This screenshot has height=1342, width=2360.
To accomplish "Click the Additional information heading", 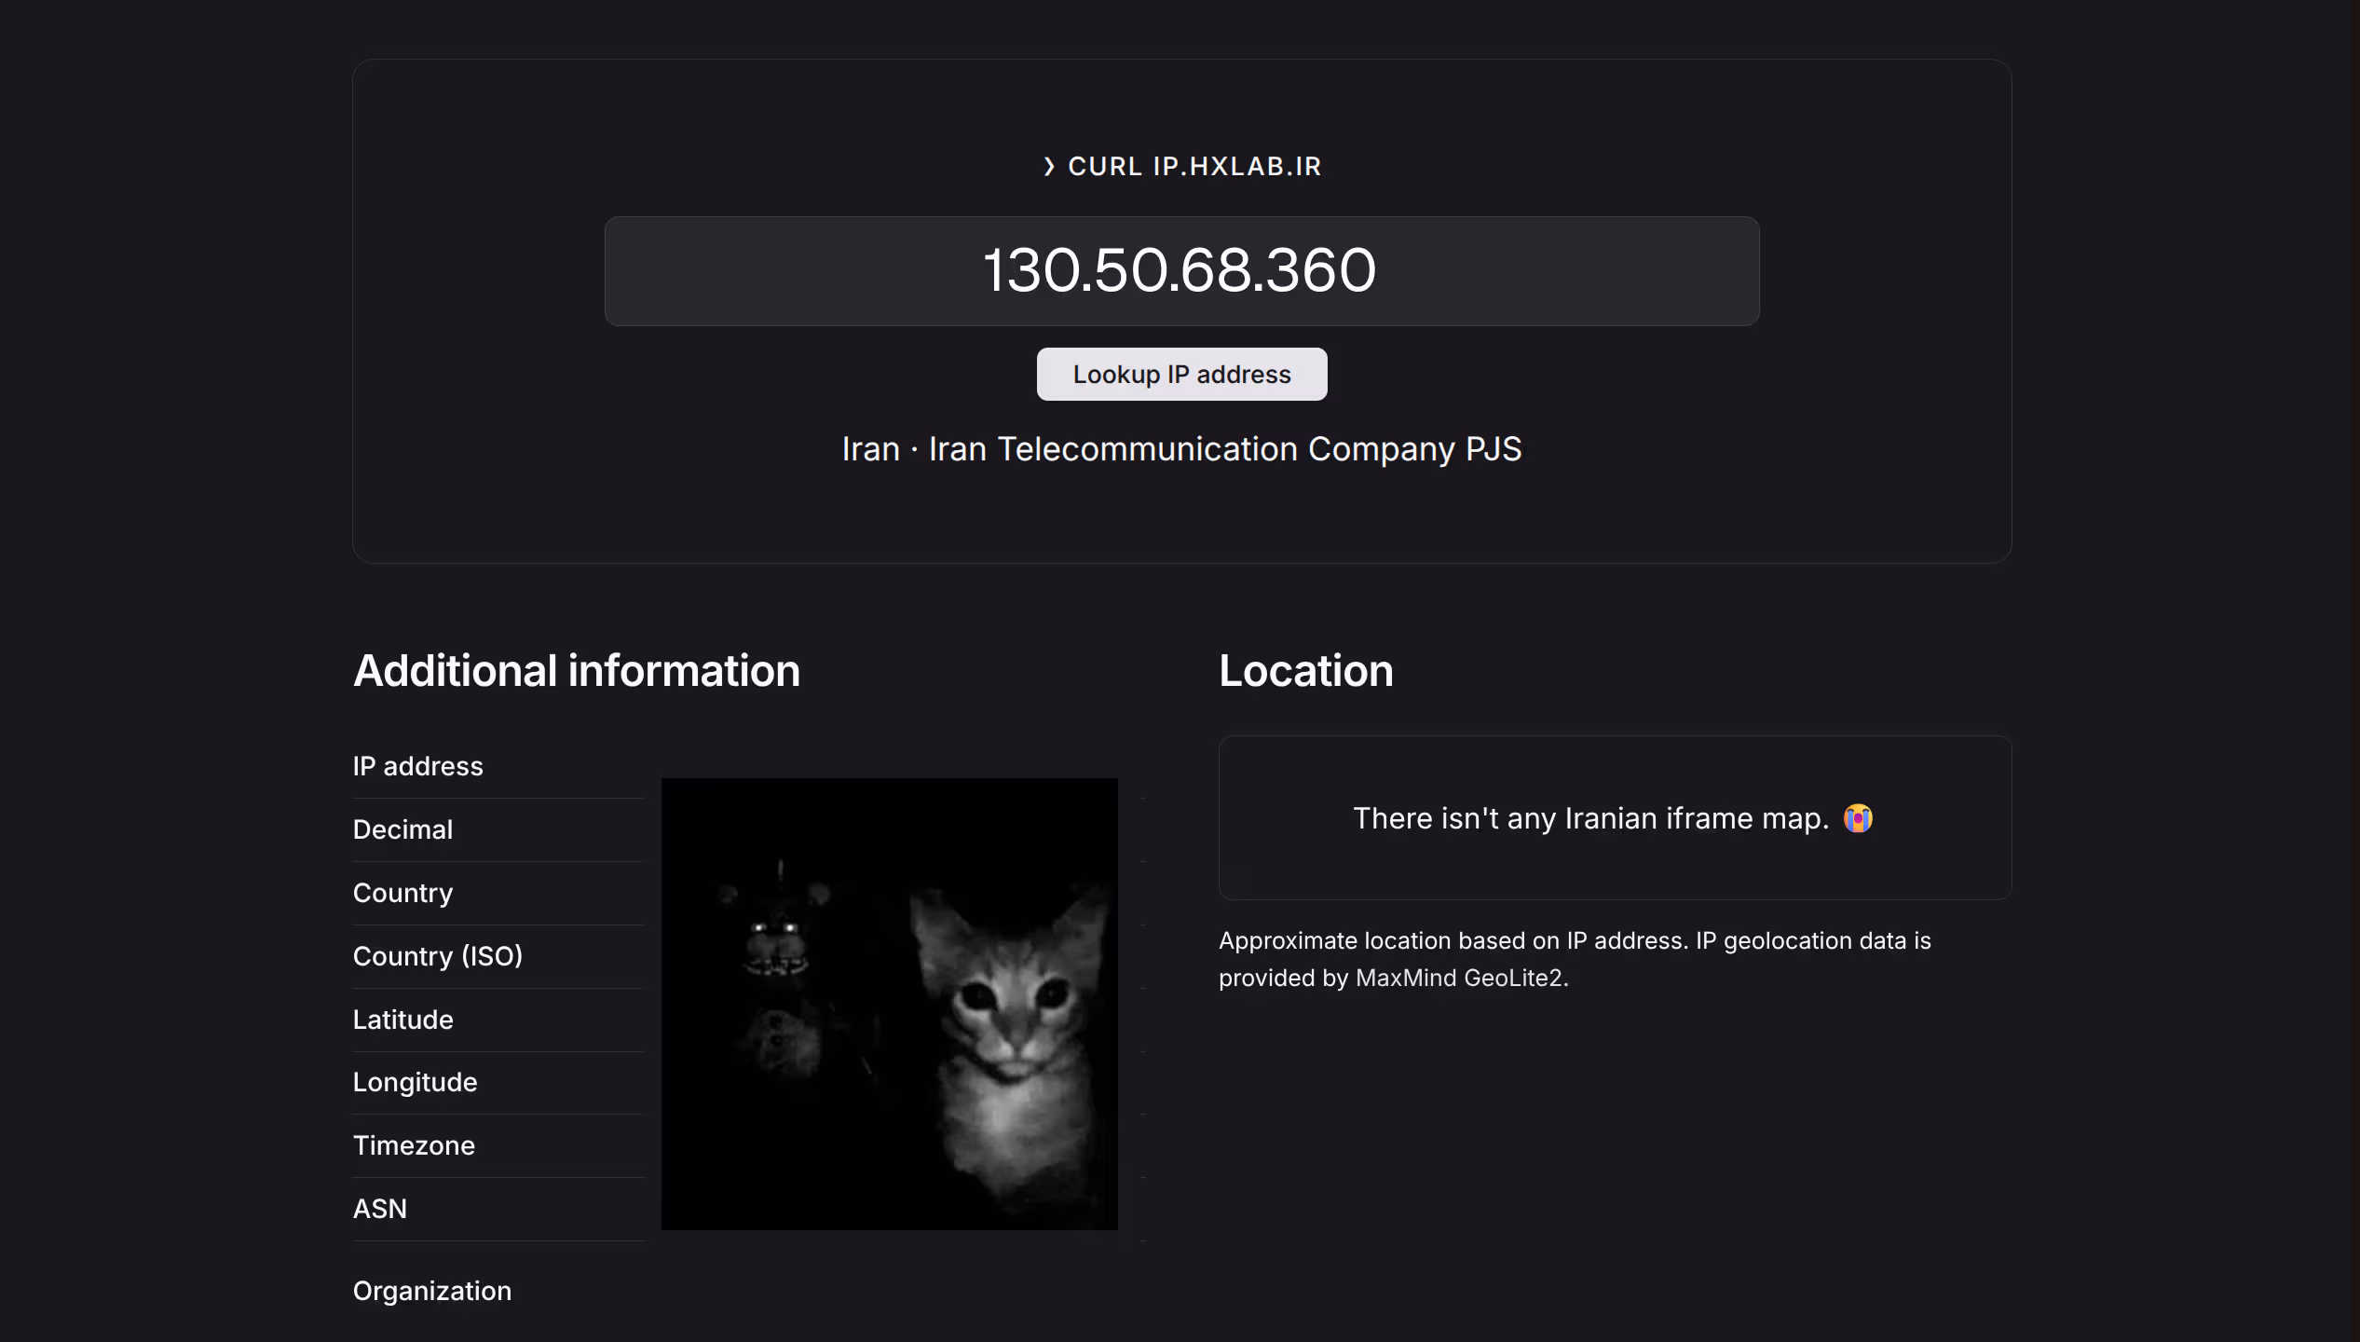I will 577,671.
